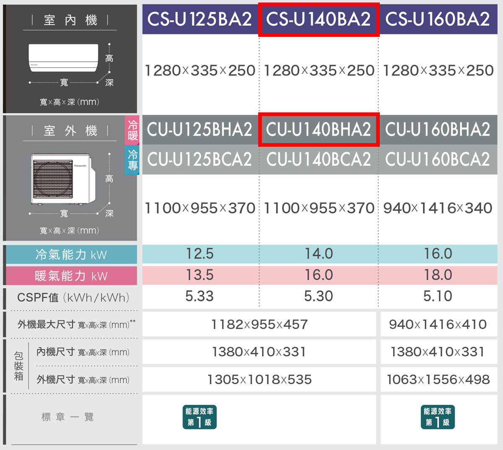Select the CS-U125BA2 model header
This screenshot has height=450, width=503.
click(200, 19)
